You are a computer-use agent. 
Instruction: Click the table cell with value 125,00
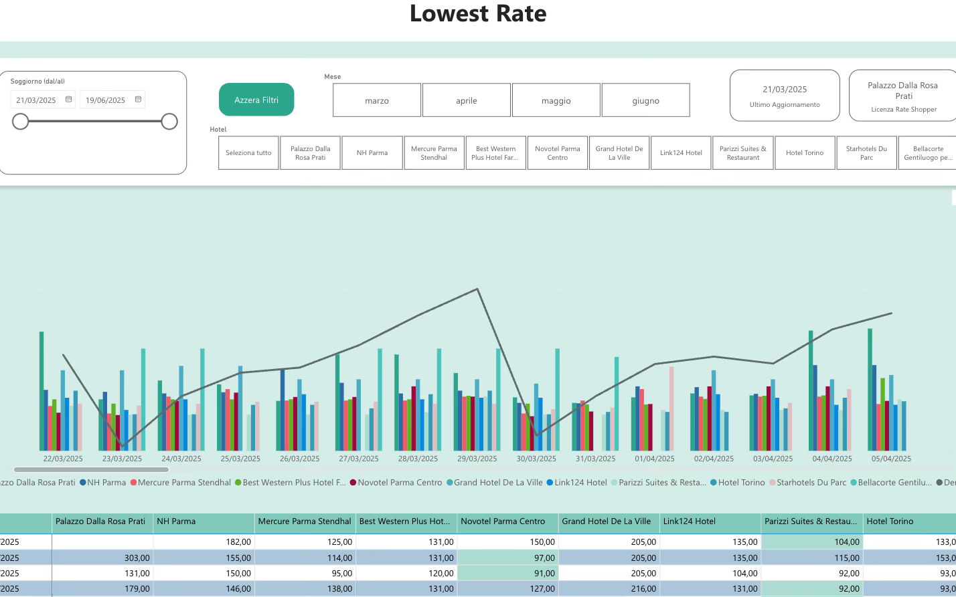pos(305,542)
